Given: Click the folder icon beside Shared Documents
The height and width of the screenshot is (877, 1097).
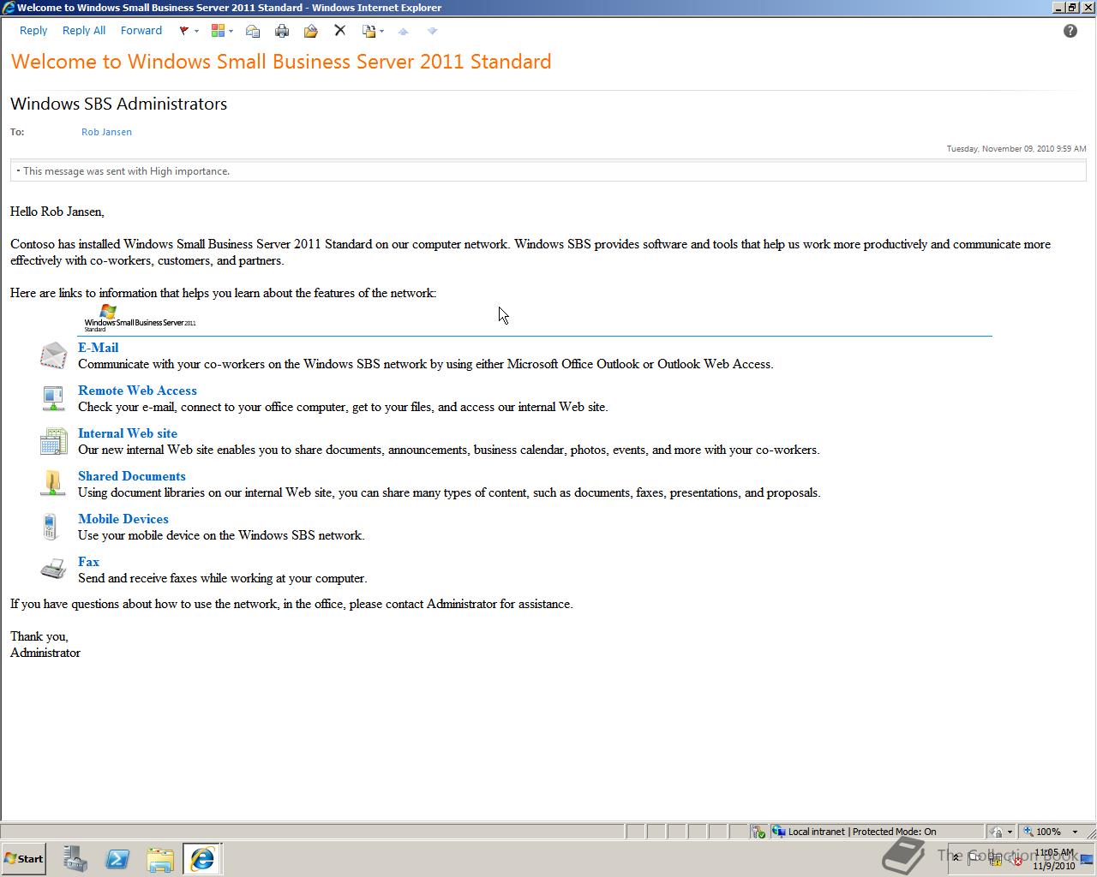Looking at the screenshot, I should 53,483.
